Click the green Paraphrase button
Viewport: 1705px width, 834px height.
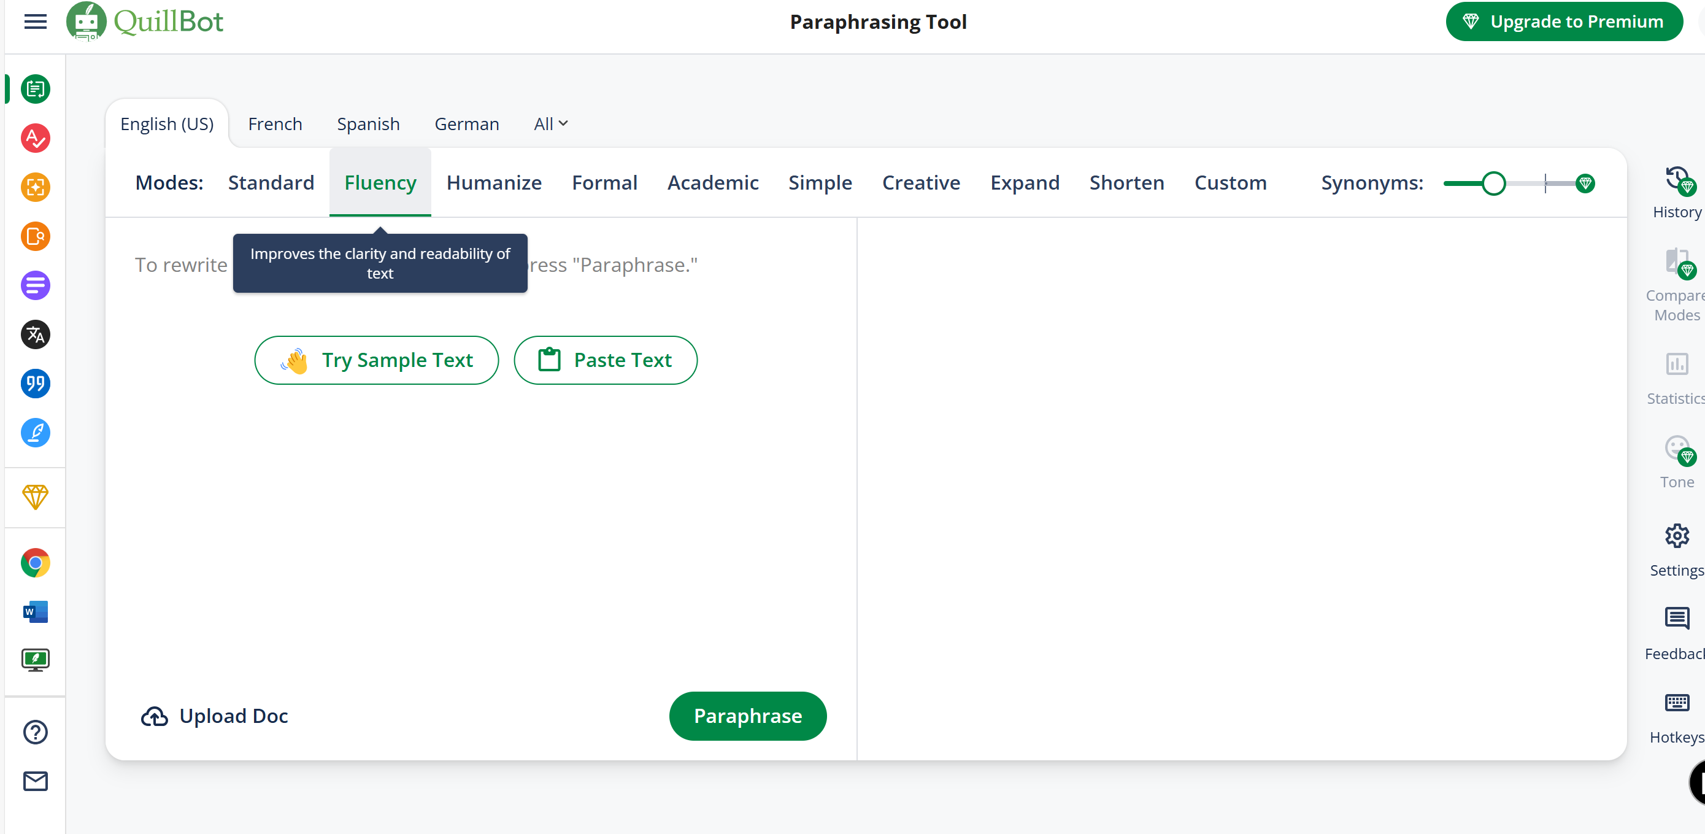point(747,716)
